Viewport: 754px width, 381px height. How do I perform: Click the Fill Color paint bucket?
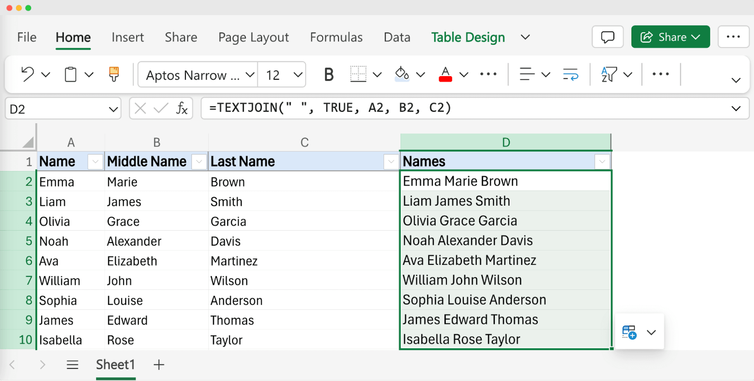click(402, 74)
